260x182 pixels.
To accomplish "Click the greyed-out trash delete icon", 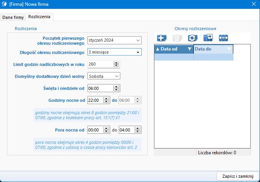I will [177, 38].
